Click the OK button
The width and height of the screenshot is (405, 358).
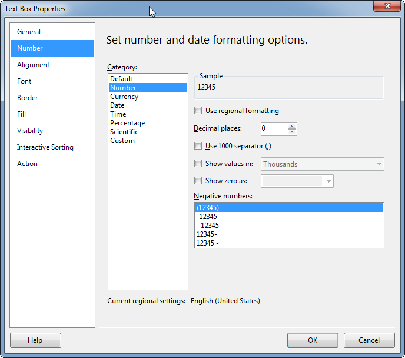(x=313, y=340)
